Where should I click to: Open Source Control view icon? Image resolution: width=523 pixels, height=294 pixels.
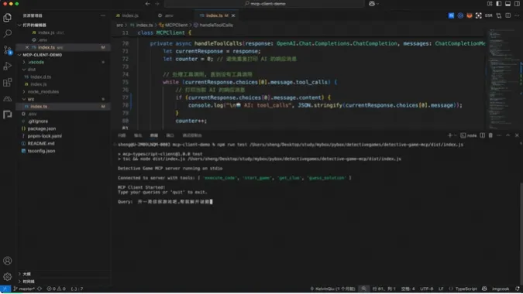pos(7,50)
